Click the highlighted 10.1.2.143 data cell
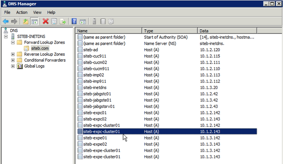This screenshot has width=283, height=164. [210, 132]
